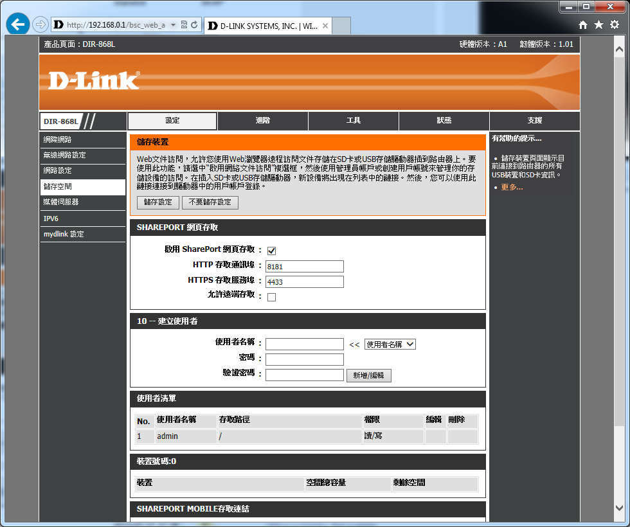Click the compatibility view icon in address bar
Screen dimensions: 630x527
(x=184, y=25)
